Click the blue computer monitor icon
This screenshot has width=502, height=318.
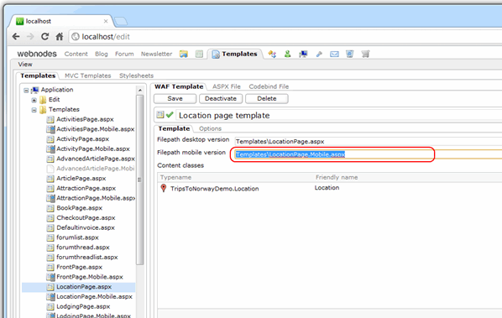[303, 54]
